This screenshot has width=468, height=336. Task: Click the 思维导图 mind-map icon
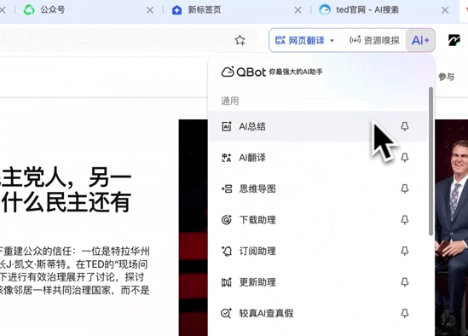[x=227, y=188]
